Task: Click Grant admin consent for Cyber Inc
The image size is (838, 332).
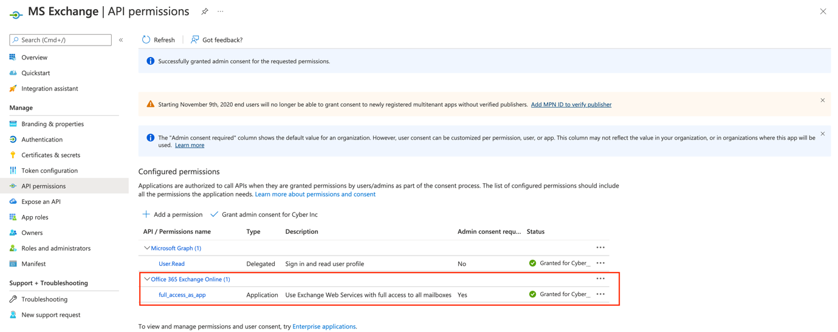Action: click(269, 214)
